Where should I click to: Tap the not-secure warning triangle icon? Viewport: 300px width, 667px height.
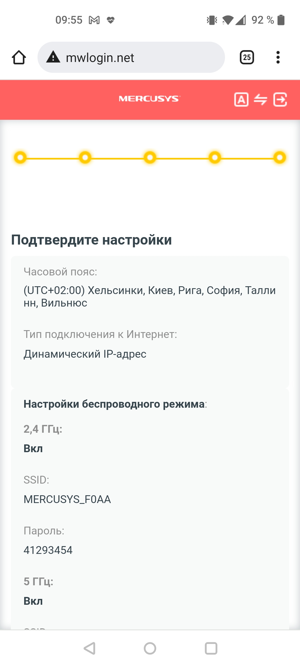(x=53, y=57)
